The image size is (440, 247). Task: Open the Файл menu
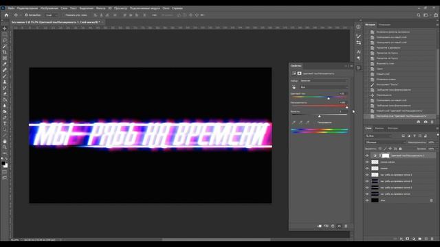click(x=11, y=8)
